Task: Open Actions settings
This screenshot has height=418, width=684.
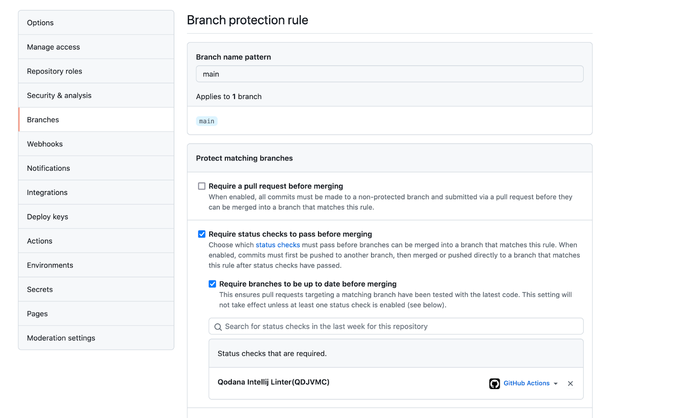Action: tap(96, 241)
